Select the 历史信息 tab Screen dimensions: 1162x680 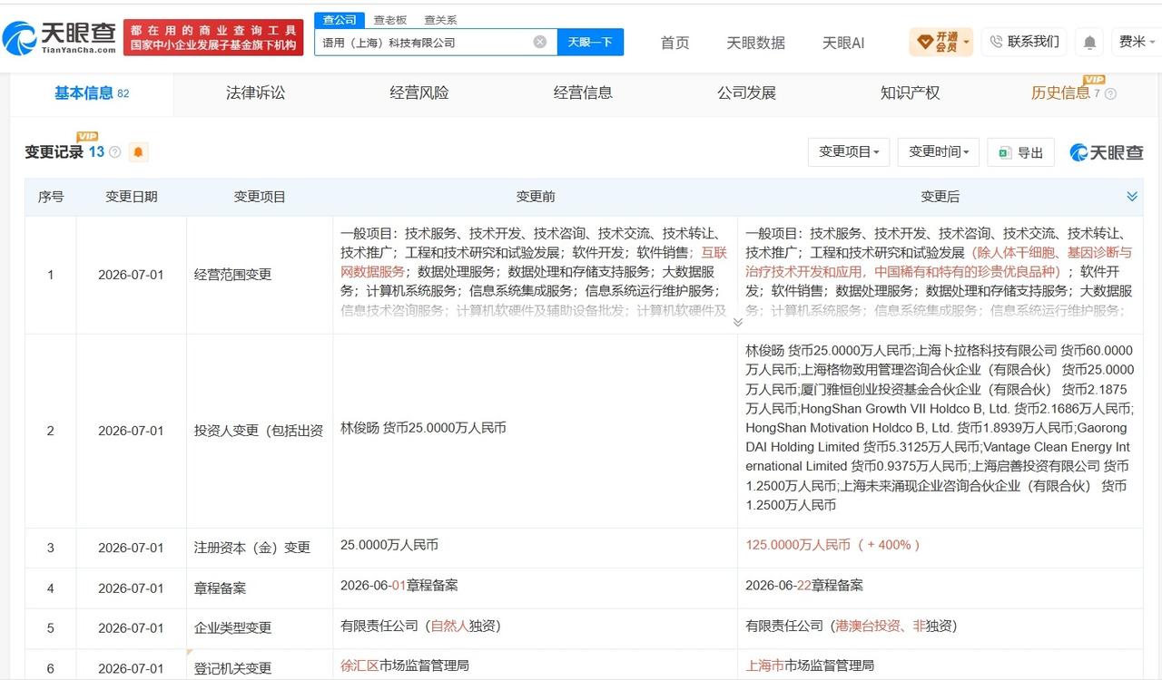point(1060,93)
